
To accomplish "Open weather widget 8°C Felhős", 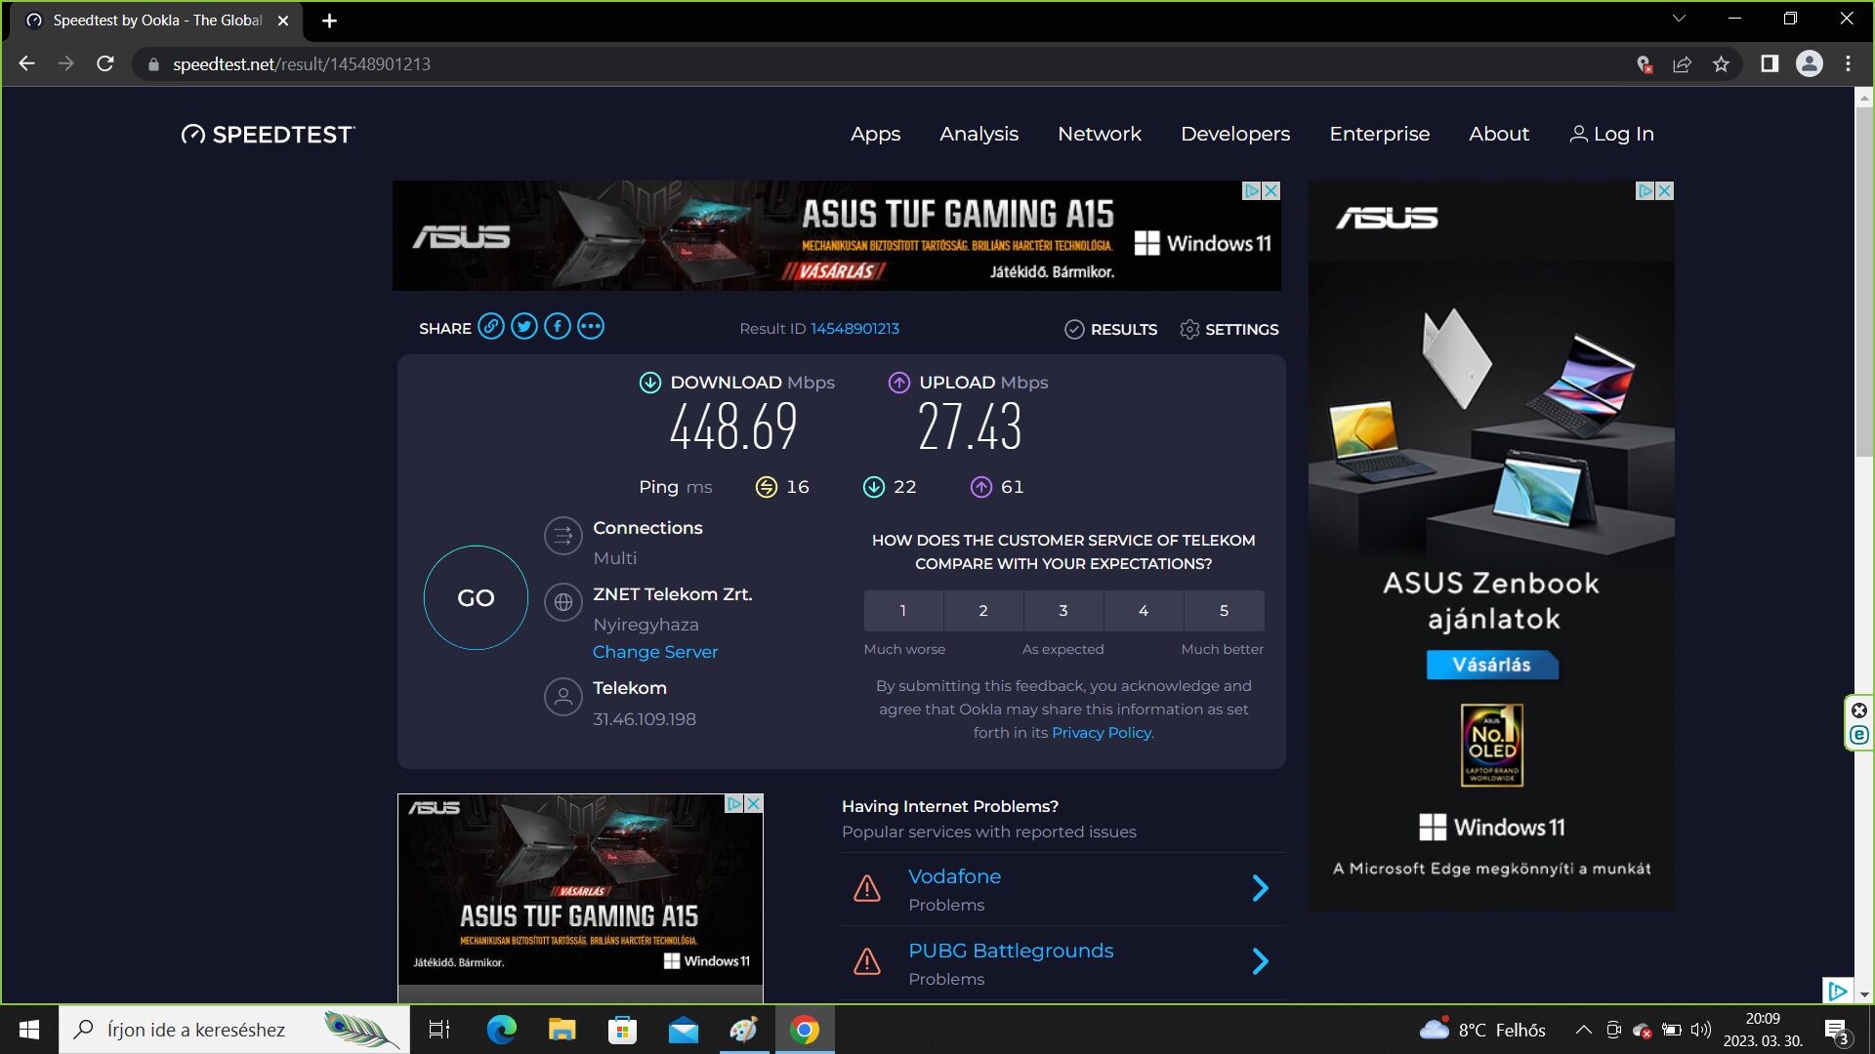I will point(1482,1030).
